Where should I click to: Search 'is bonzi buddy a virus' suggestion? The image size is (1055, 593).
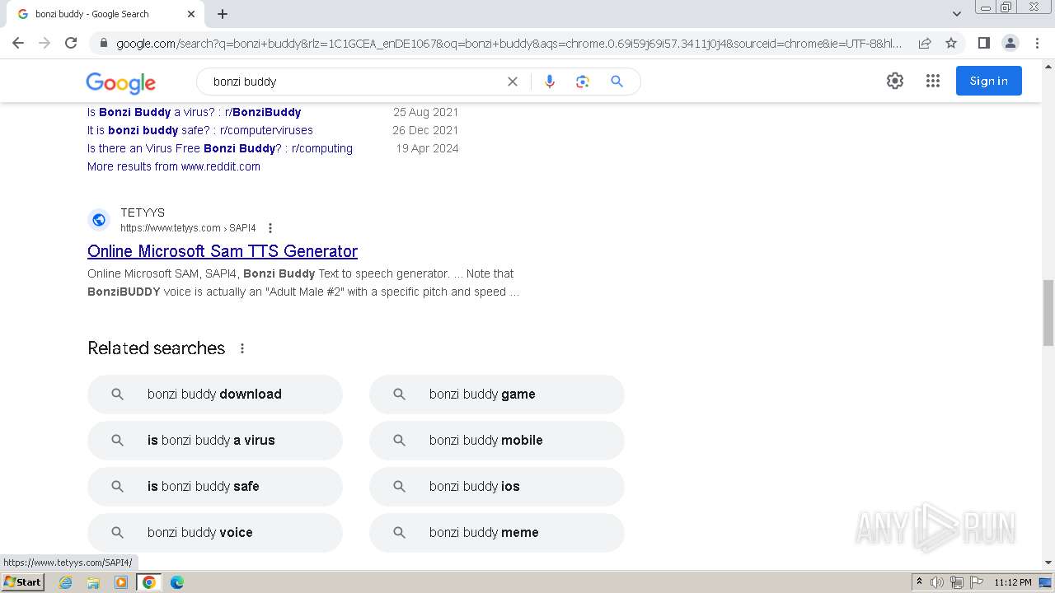pyautogui.click(x=215, y=441)
